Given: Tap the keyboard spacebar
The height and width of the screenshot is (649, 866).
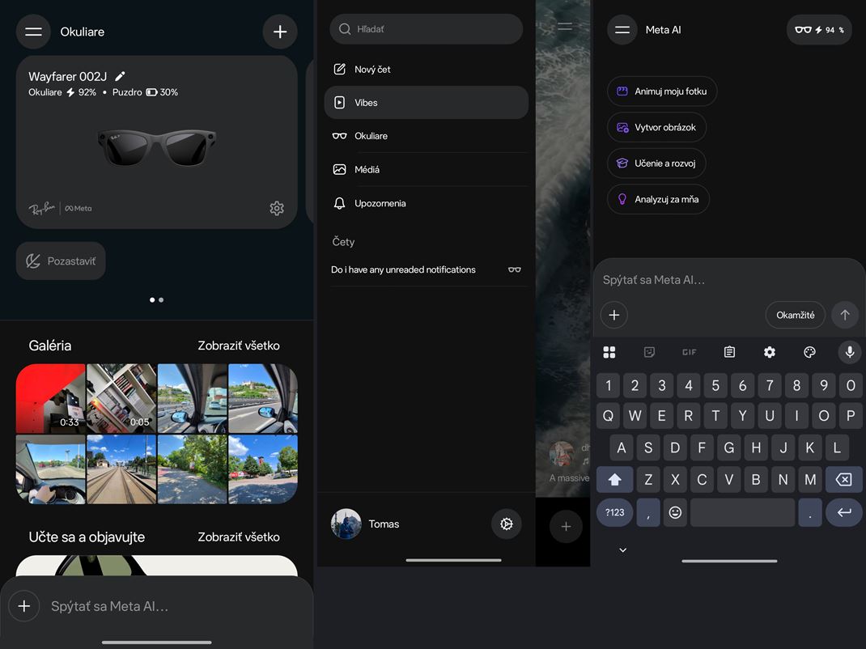Looking at the screenshot, I should point(742,512).
